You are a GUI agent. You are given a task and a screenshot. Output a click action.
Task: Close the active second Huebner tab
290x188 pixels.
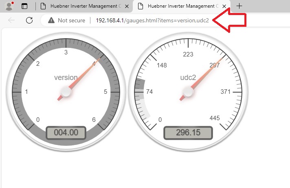tap(224, 6)
